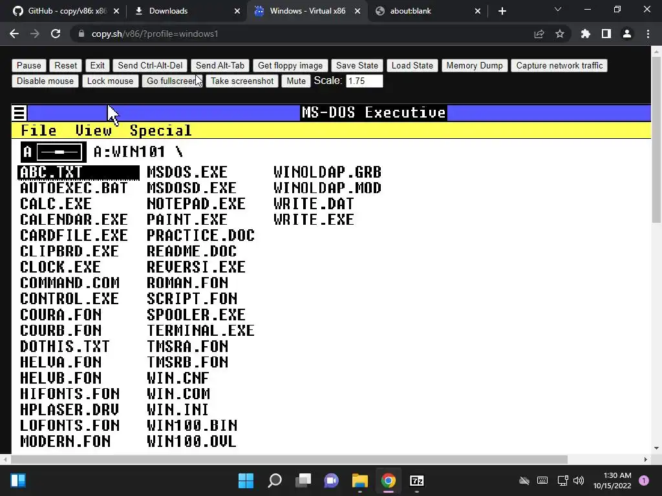662x496 pixels.
Task: Pause the emulator with Pause button
Action: [x=28, y=65]
